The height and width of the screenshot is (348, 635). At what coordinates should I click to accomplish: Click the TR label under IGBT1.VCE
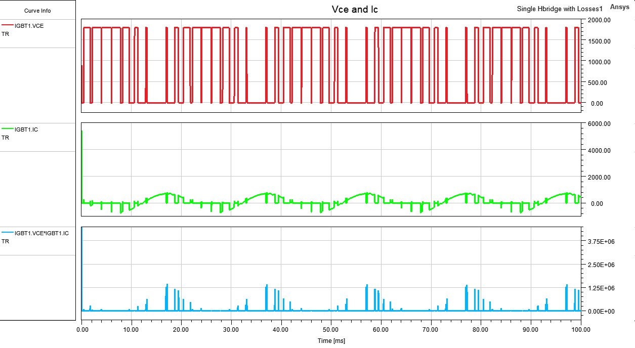pyautogui.click(x=6, y=34)
